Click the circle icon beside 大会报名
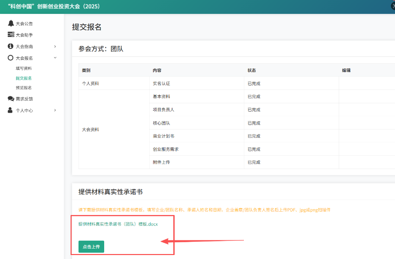 click(11, 58)
